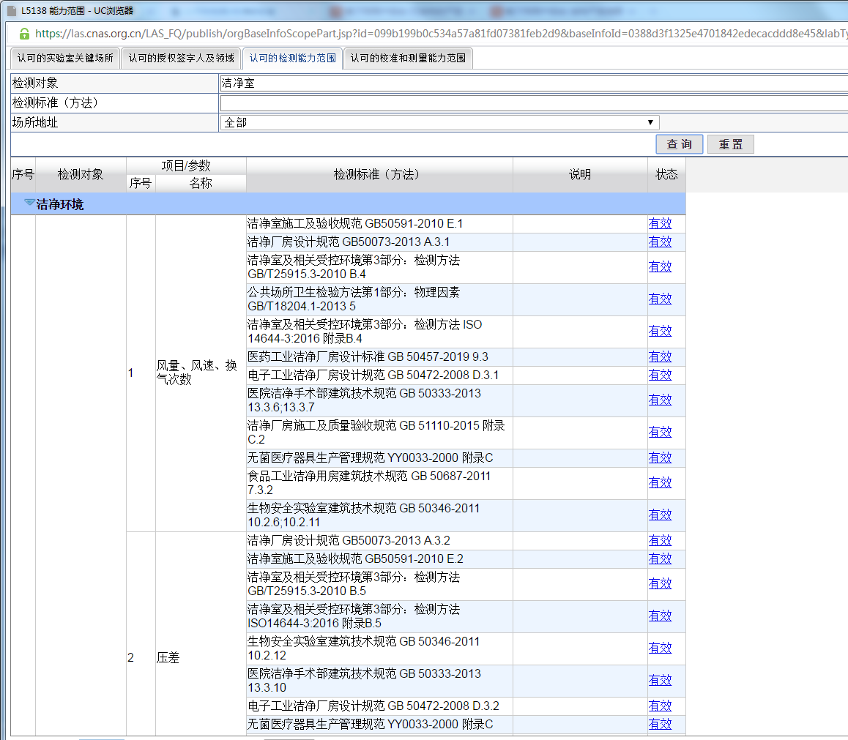The height and width of the screenshot is (740, 848).
Task: Select the 认可的检测能力范围 tab
Action: coord(292,59)
